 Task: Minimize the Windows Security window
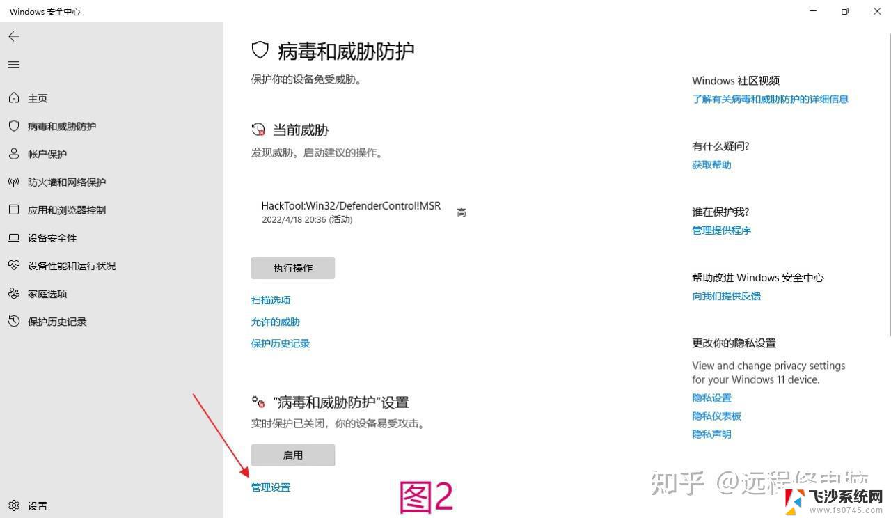[812, 11]
